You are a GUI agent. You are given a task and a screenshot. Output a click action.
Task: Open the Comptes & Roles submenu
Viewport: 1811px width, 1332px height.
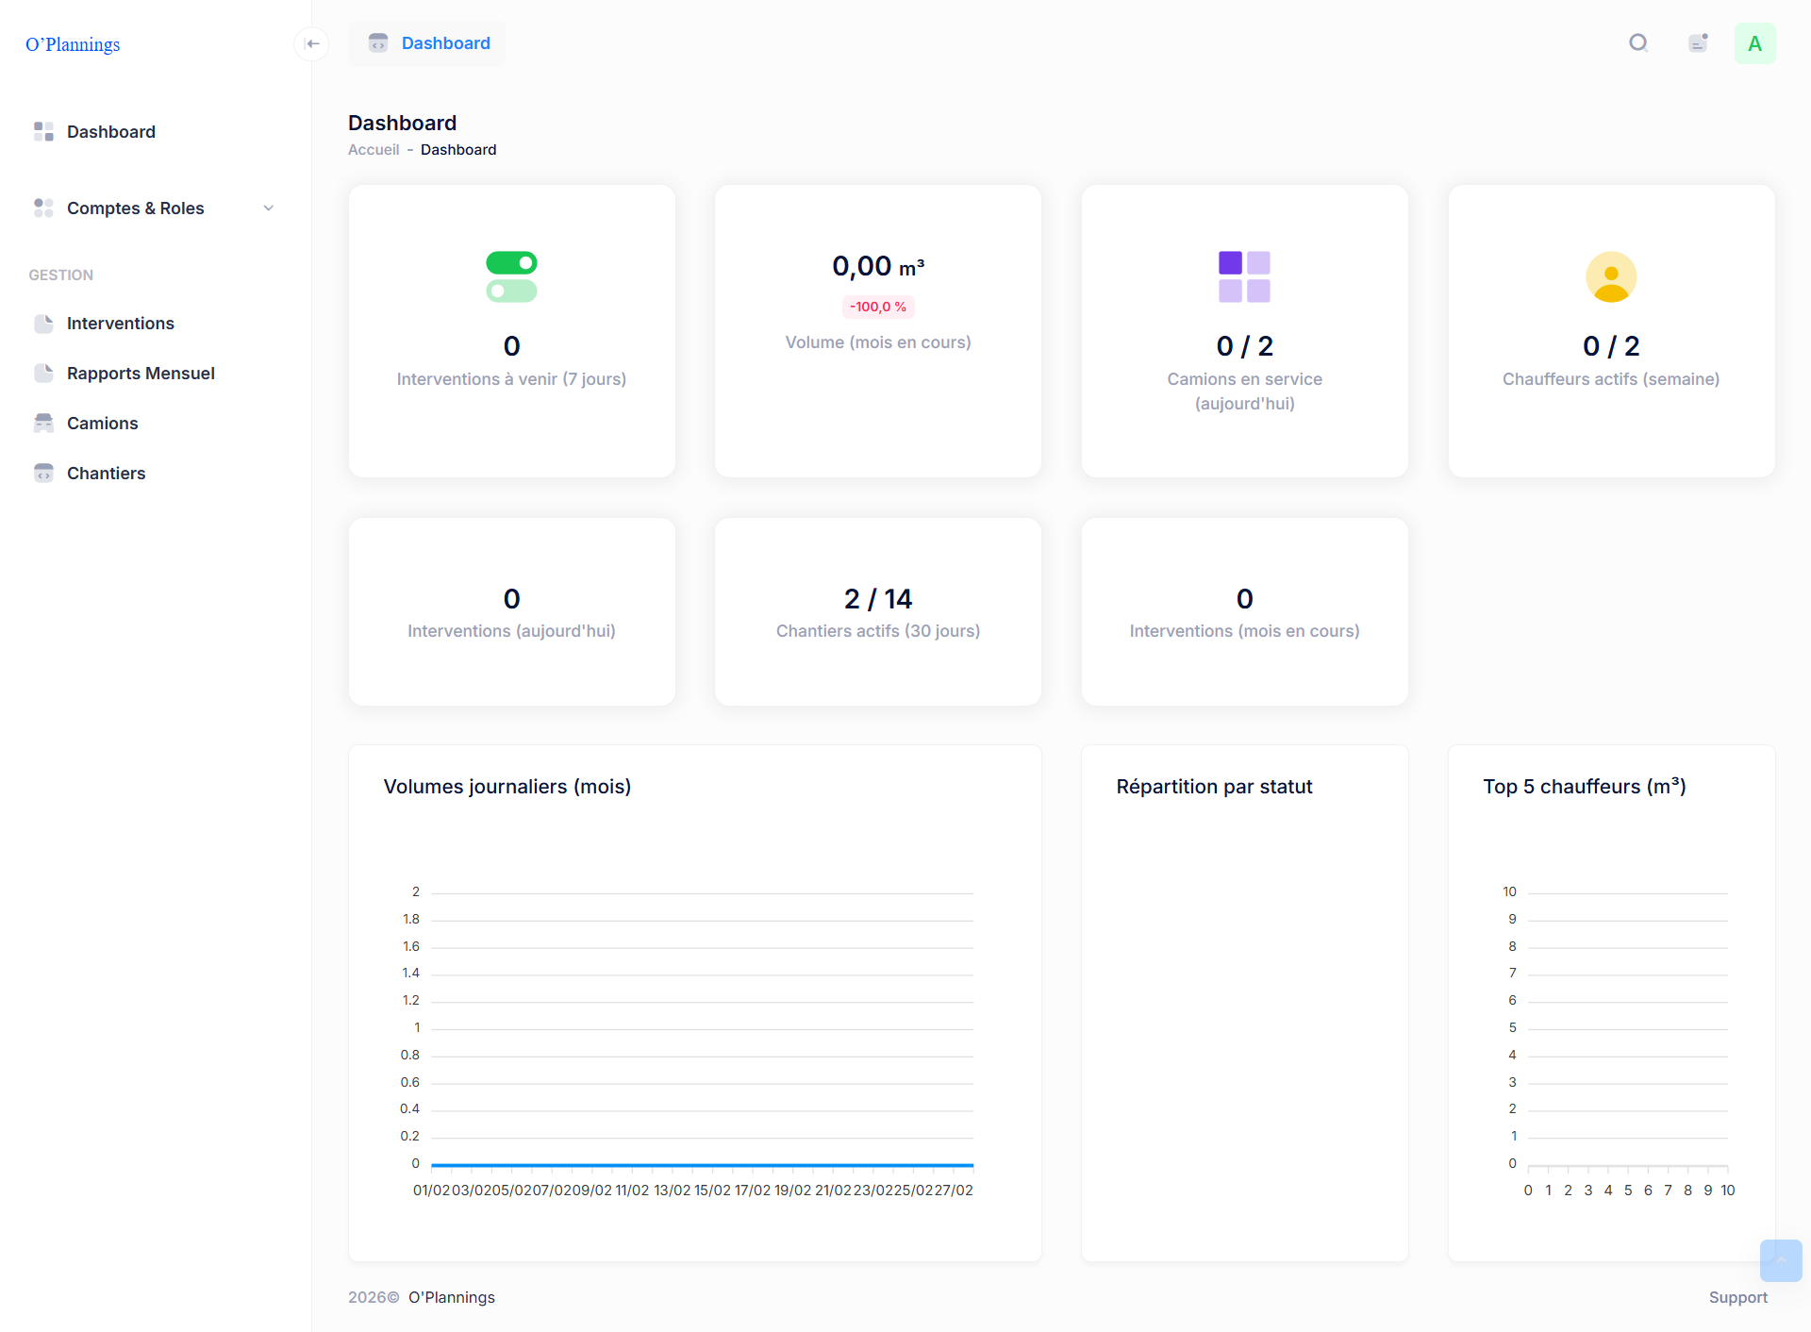135,208
